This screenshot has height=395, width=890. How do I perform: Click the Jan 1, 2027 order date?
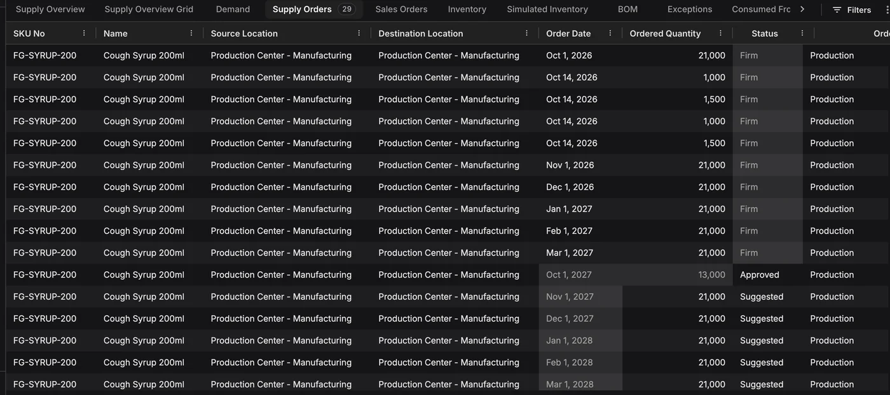[x=580, y=209]
